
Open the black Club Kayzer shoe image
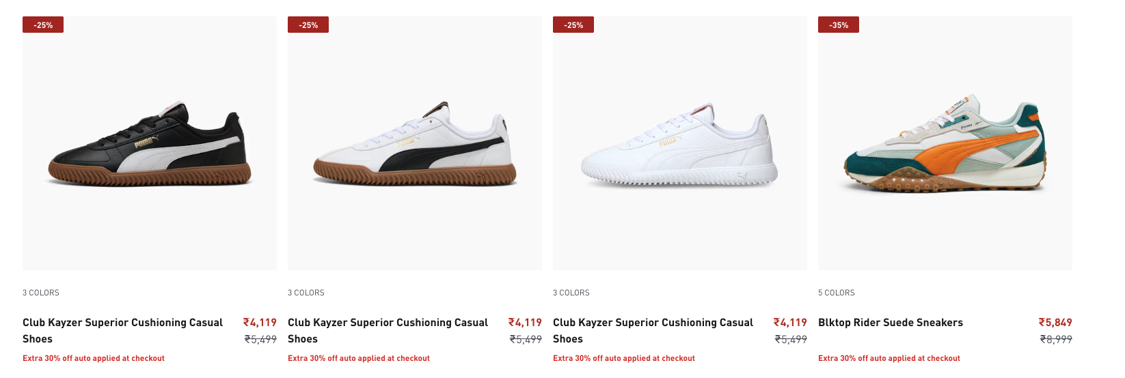[150, 145]
